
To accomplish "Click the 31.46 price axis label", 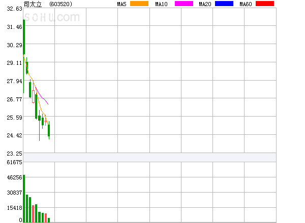I will (14, 27).
